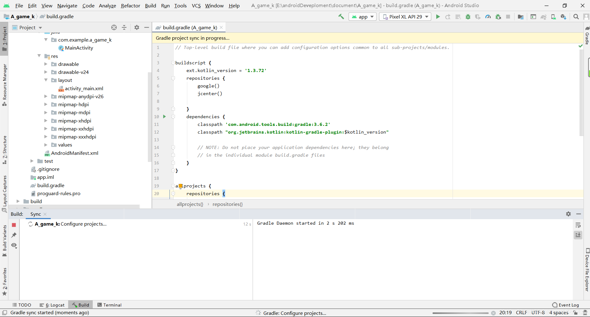Close the Sync tab in Build panel
590x317 pixels.
pos(45,214)
